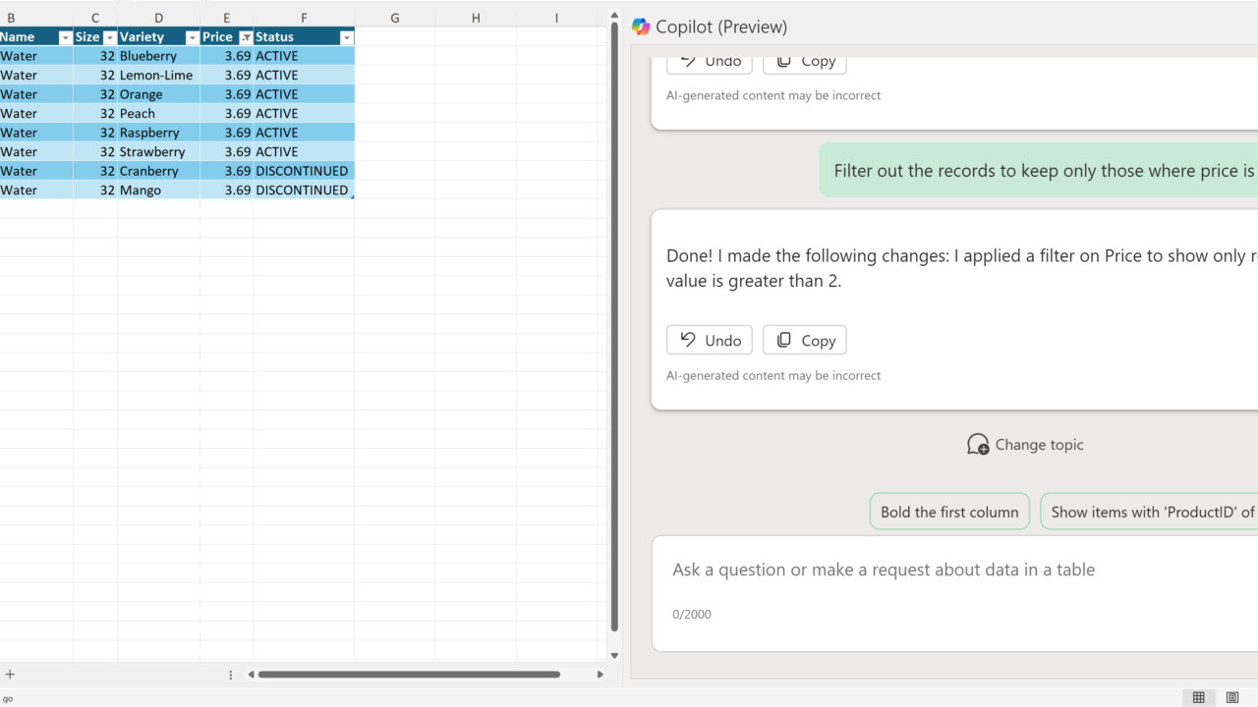The image size is (1258, 707).
Task: Open the Name column filter dropdown
Action: [65, 37]
